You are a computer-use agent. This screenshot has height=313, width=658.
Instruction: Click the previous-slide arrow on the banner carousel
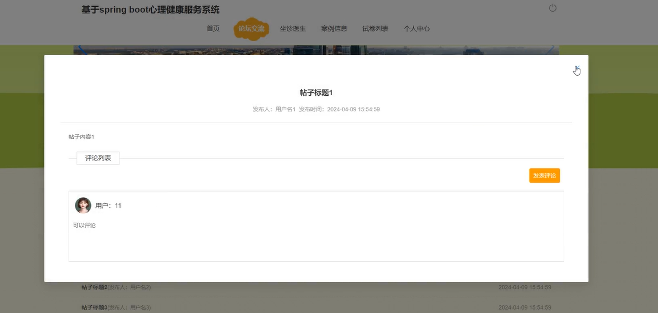click(x=83, y=50)
